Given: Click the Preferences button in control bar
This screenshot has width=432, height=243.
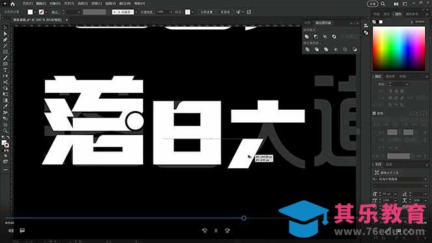Looking at the screenshot, I should tap(225, 12).
